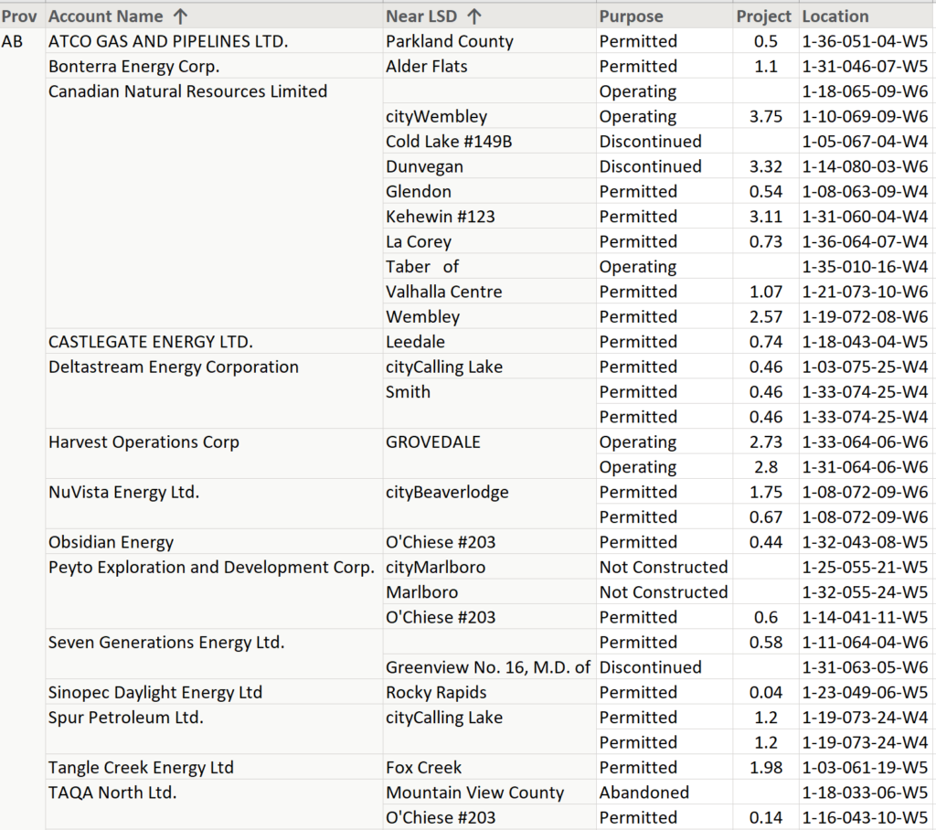
Task: Click Obsidian Energy account name
Action: click(x=111, y=542)
